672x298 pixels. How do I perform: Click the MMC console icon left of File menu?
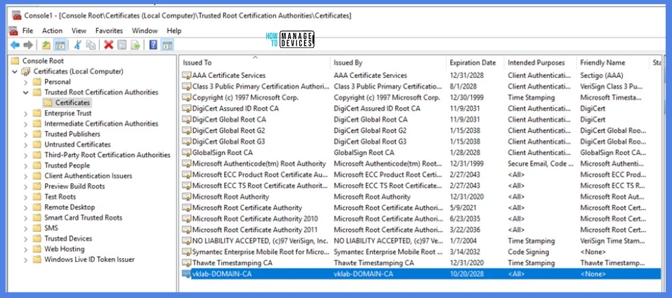point(14,31)
